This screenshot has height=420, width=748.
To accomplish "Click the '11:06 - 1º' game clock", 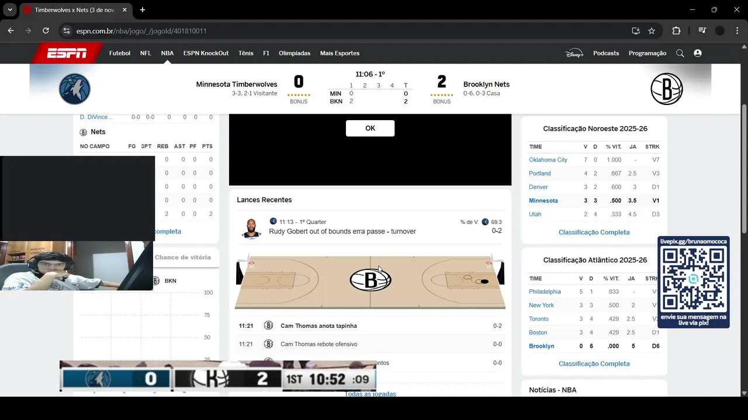I will coord(370,74).
